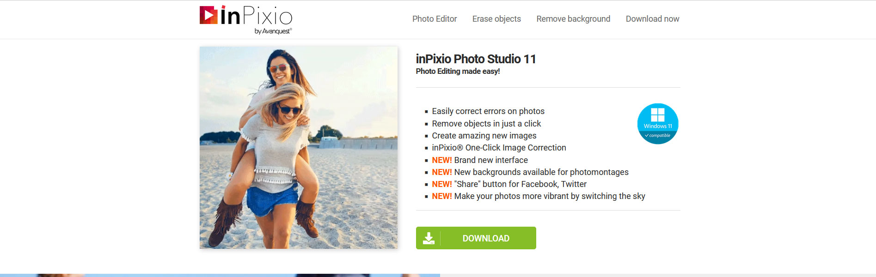Screen dimensions: 876x277
Task: Open the Photo Editor menu link
Action: point(435,19)
